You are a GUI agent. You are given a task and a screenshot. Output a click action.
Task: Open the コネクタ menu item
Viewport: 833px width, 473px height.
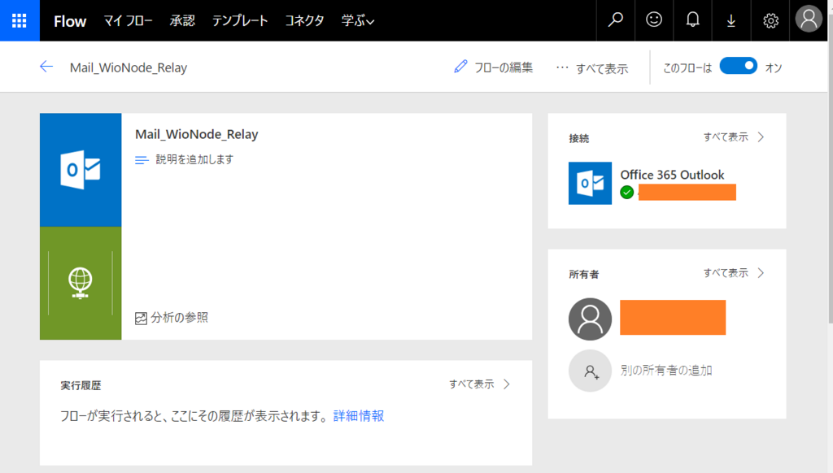pyautogui.click(x=304, y=20)
